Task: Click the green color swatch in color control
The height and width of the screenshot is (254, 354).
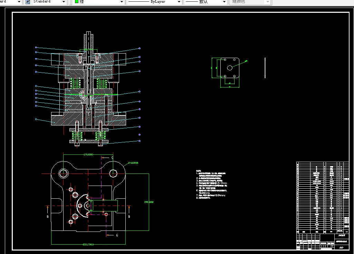Action: click(x=77, y=2)
